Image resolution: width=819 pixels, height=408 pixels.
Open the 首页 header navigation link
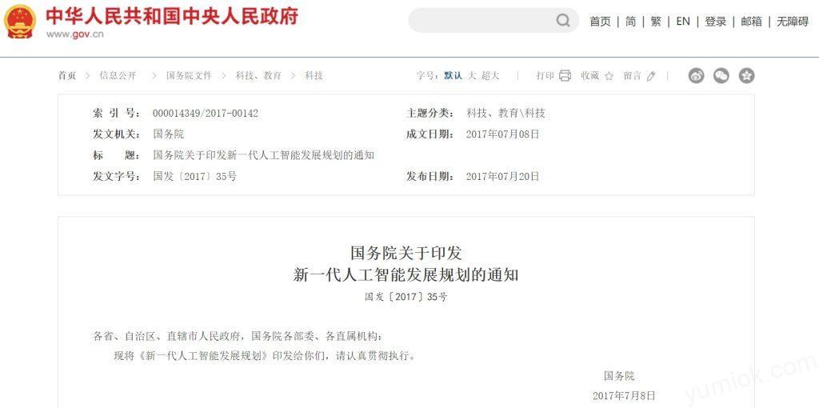(600, 22)
